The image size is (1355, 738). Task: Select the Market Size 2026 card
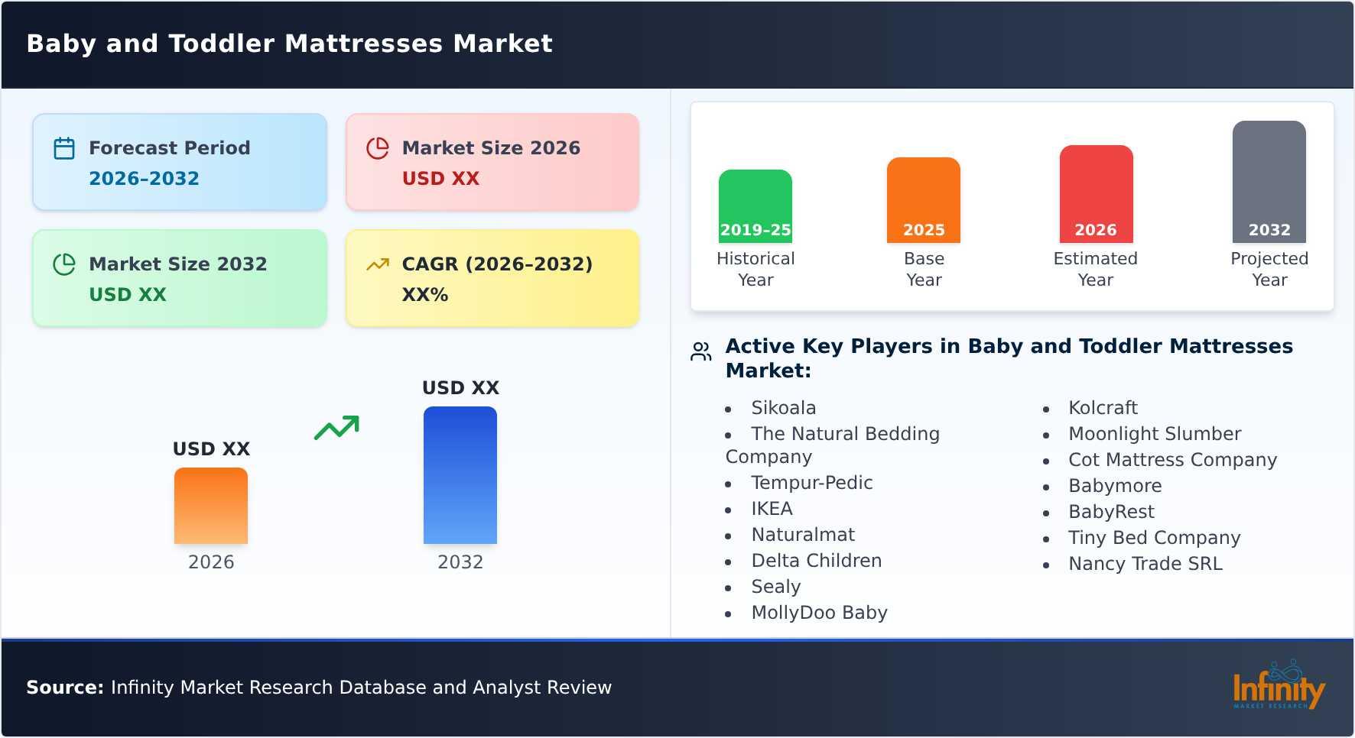[x=492, y=162]
